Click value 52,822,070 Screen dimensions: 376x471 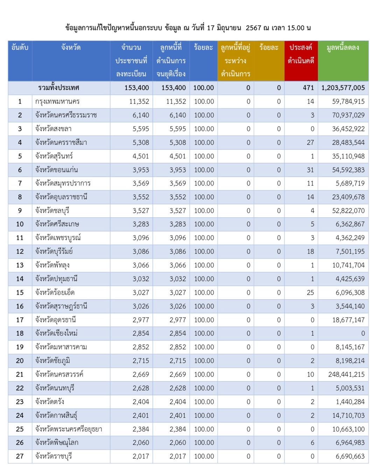pyautogui.click(x=348, y=211)
